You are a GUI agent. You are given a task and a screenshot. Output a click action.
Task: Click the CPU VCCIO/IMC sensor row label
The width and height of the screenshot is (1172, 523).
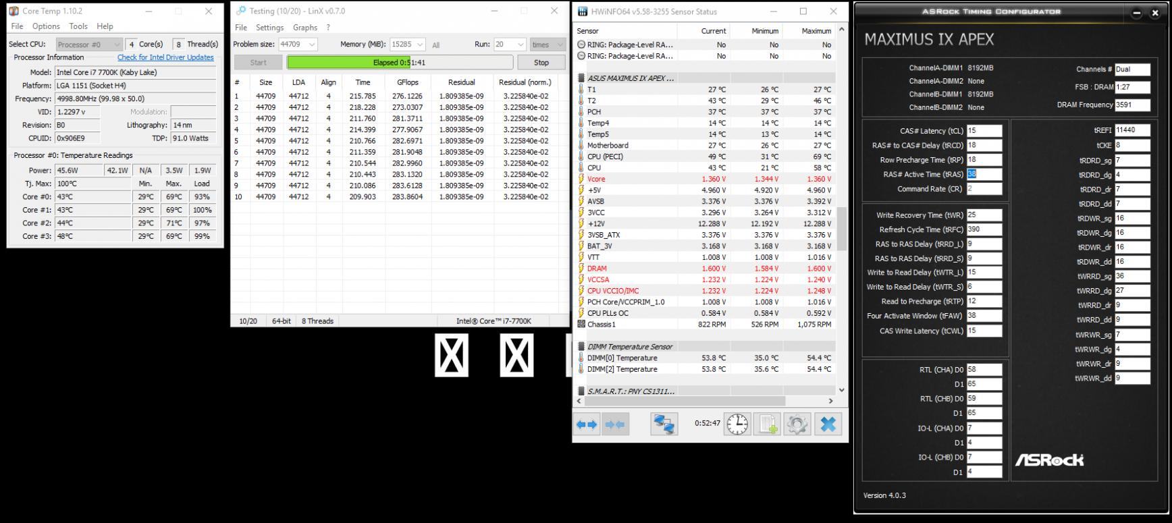(612, 291)
